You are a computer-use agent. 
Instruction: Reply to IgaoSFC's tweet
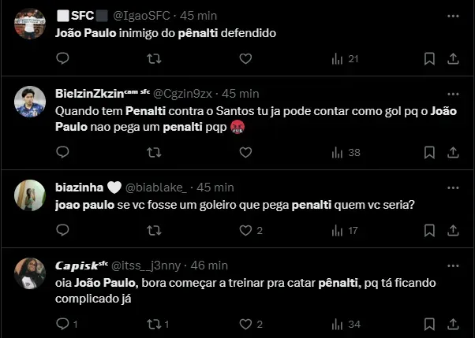click(62, 59)
